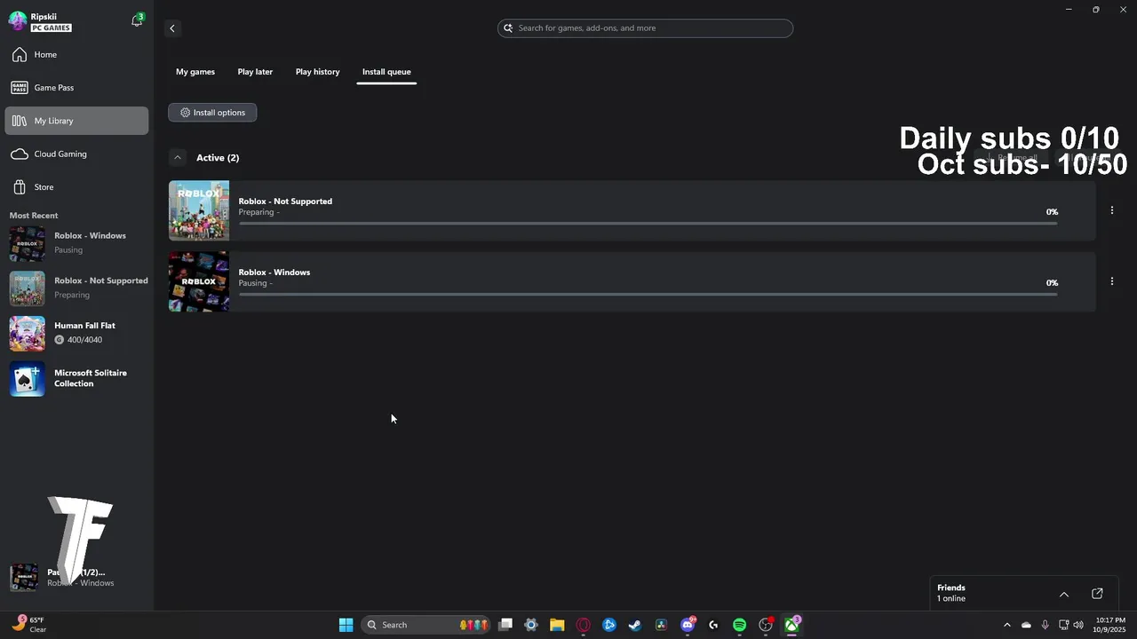Open Human Fall Flat from Most Recent

click(78, 333)
